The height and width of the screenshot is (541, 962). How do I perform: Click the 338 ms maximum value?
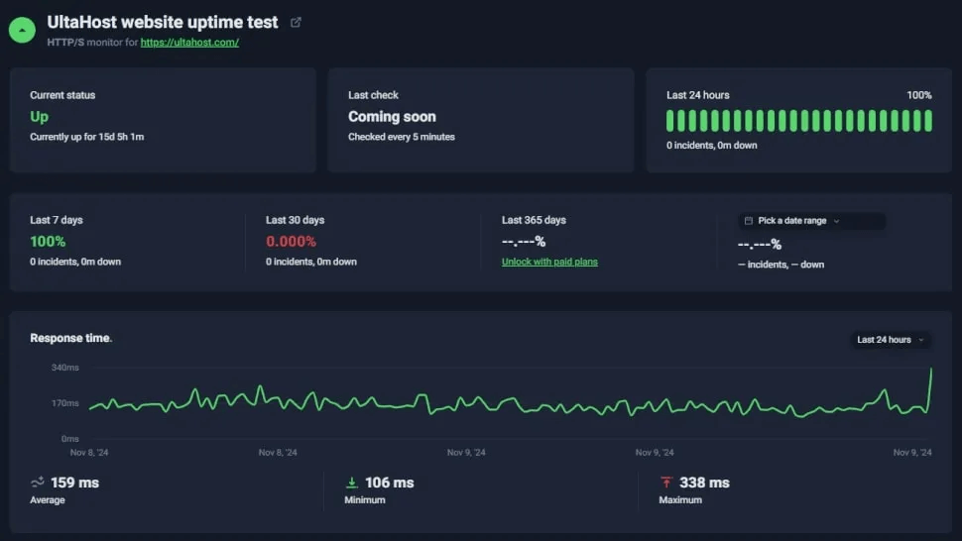[704, 483]
